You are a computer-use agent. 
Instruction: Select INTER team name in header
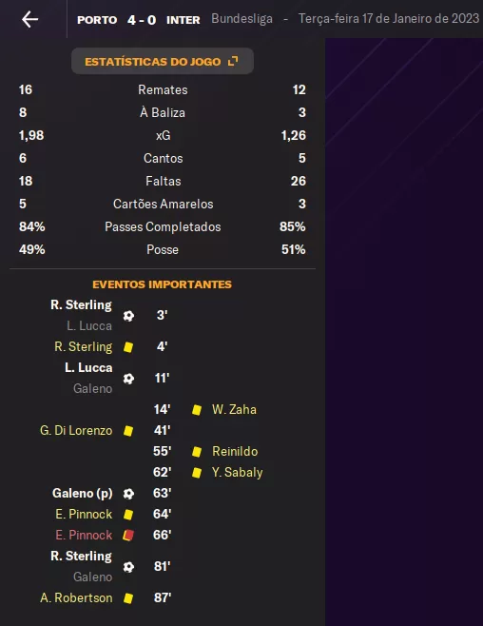coord(184,20)
